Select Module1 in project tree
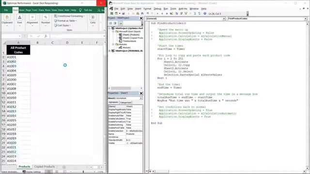 click(x=126, y=47)
